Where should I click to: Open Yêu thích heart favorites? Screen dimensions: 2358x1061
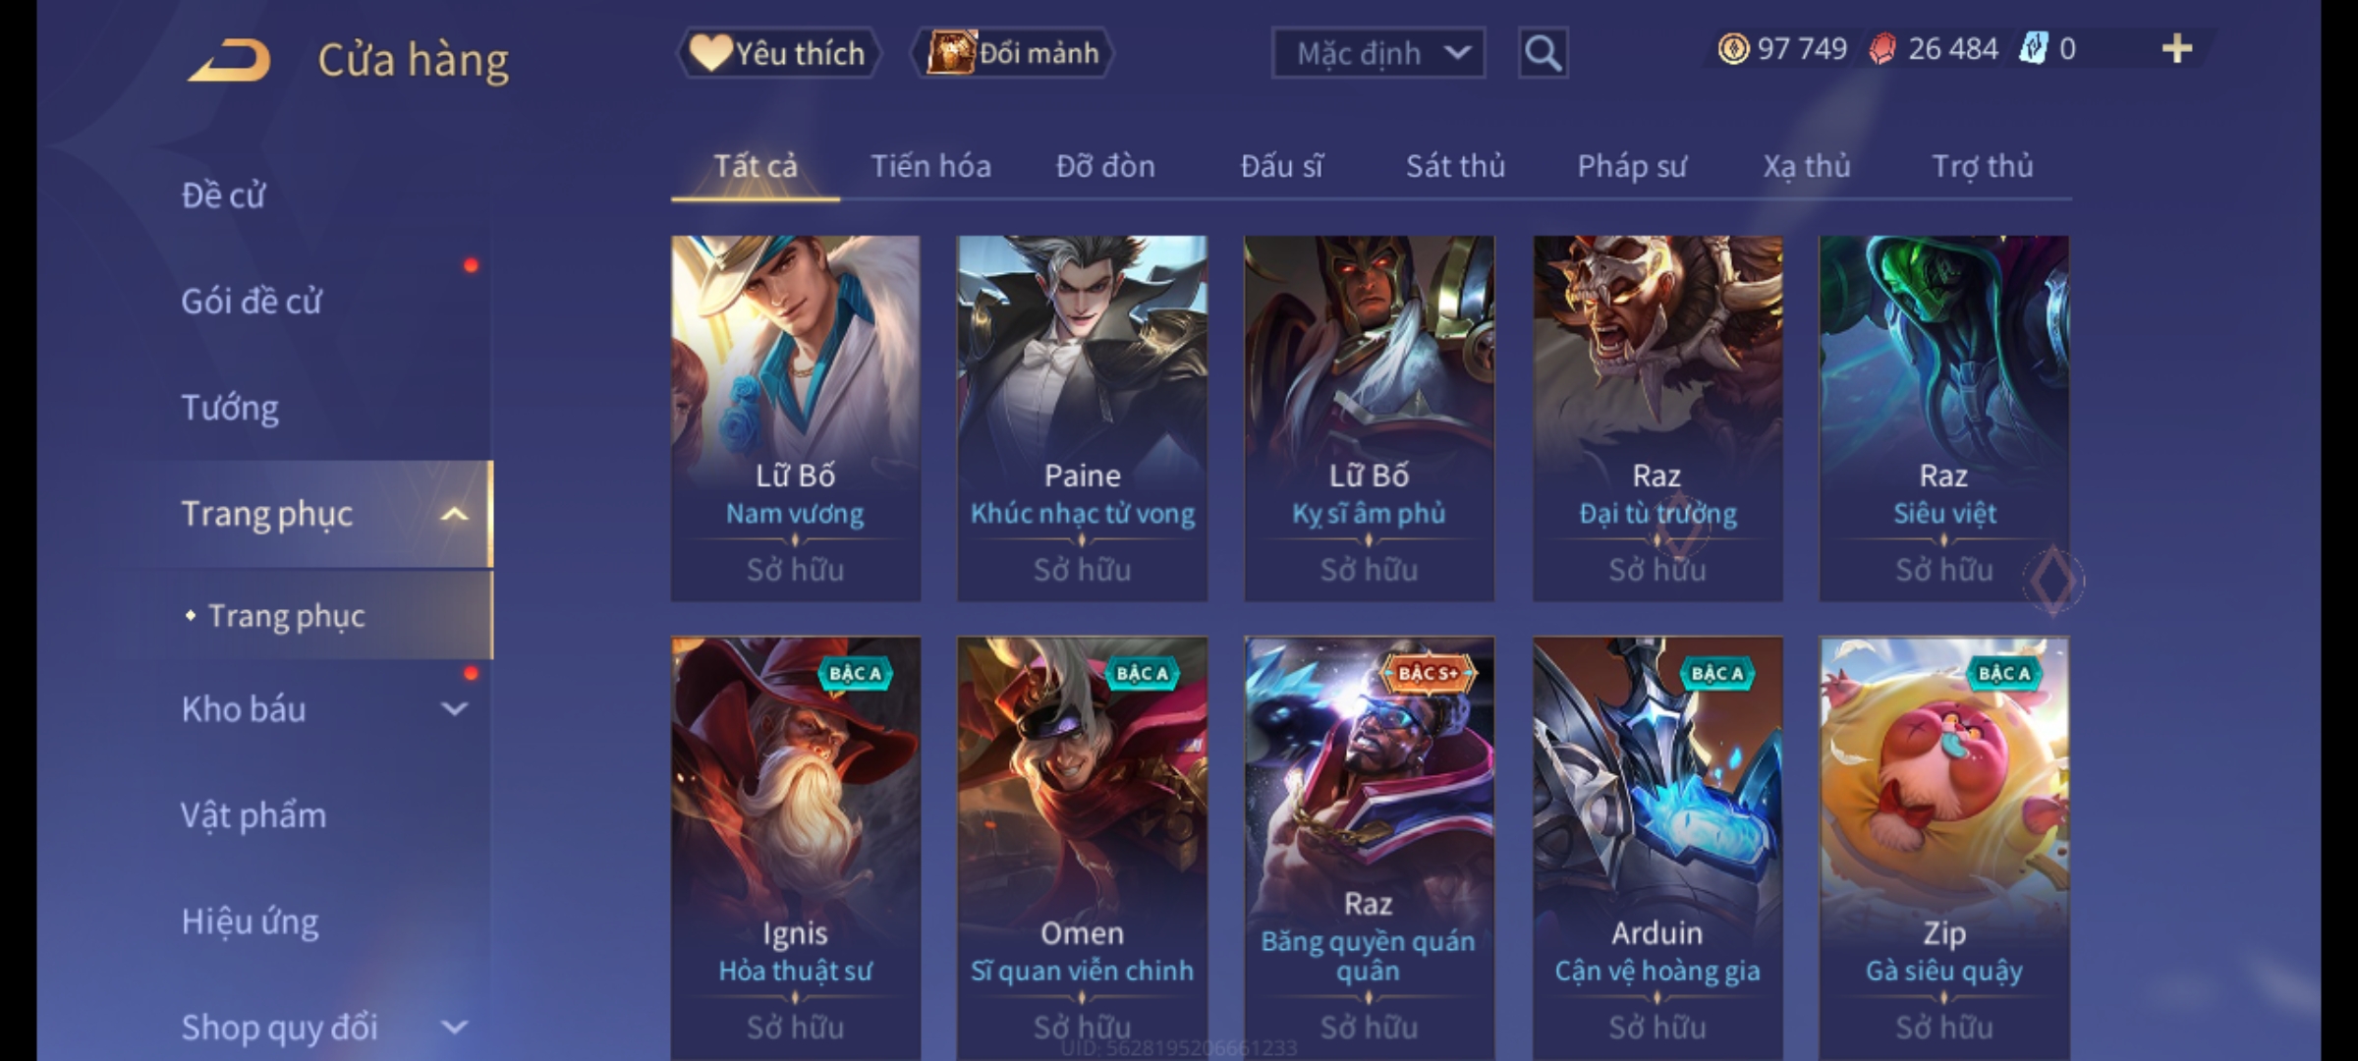[778, 53]
